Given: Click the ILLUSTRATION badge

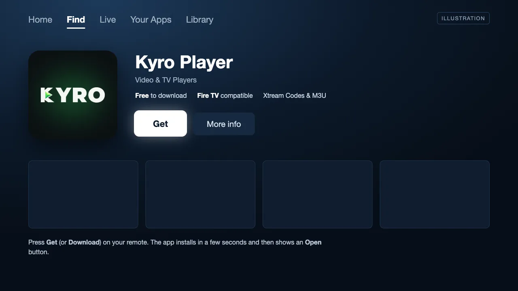Looking at the screenshot, I should pos(463,18).
